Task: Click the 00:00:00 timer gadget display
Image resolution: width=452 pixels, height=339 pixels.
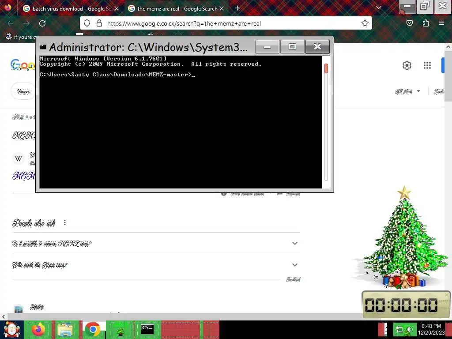Action: point(401,305)
